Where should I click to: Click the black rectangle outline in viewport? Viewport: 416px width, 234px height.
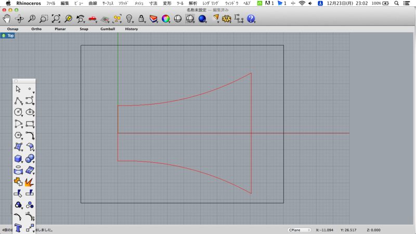click(x=182, y=45)
